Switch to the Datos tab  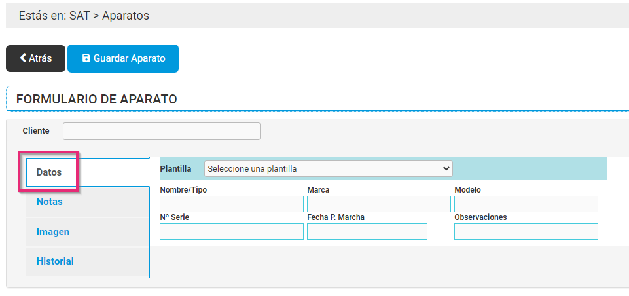coord(49,172)
